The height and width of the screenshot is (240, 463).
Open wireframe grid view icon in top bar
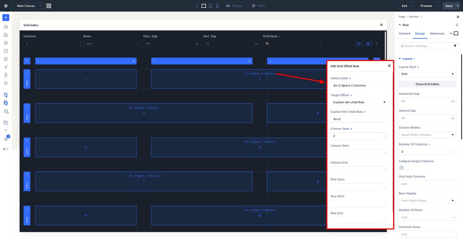click(49, 6)
